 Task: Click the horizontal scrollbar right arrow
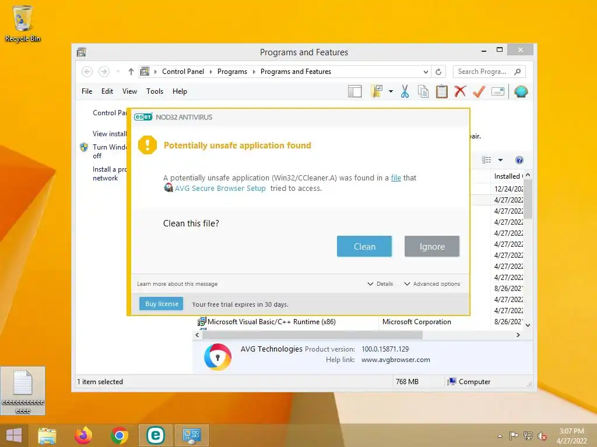pyautogui.click(x=518, y=335)
